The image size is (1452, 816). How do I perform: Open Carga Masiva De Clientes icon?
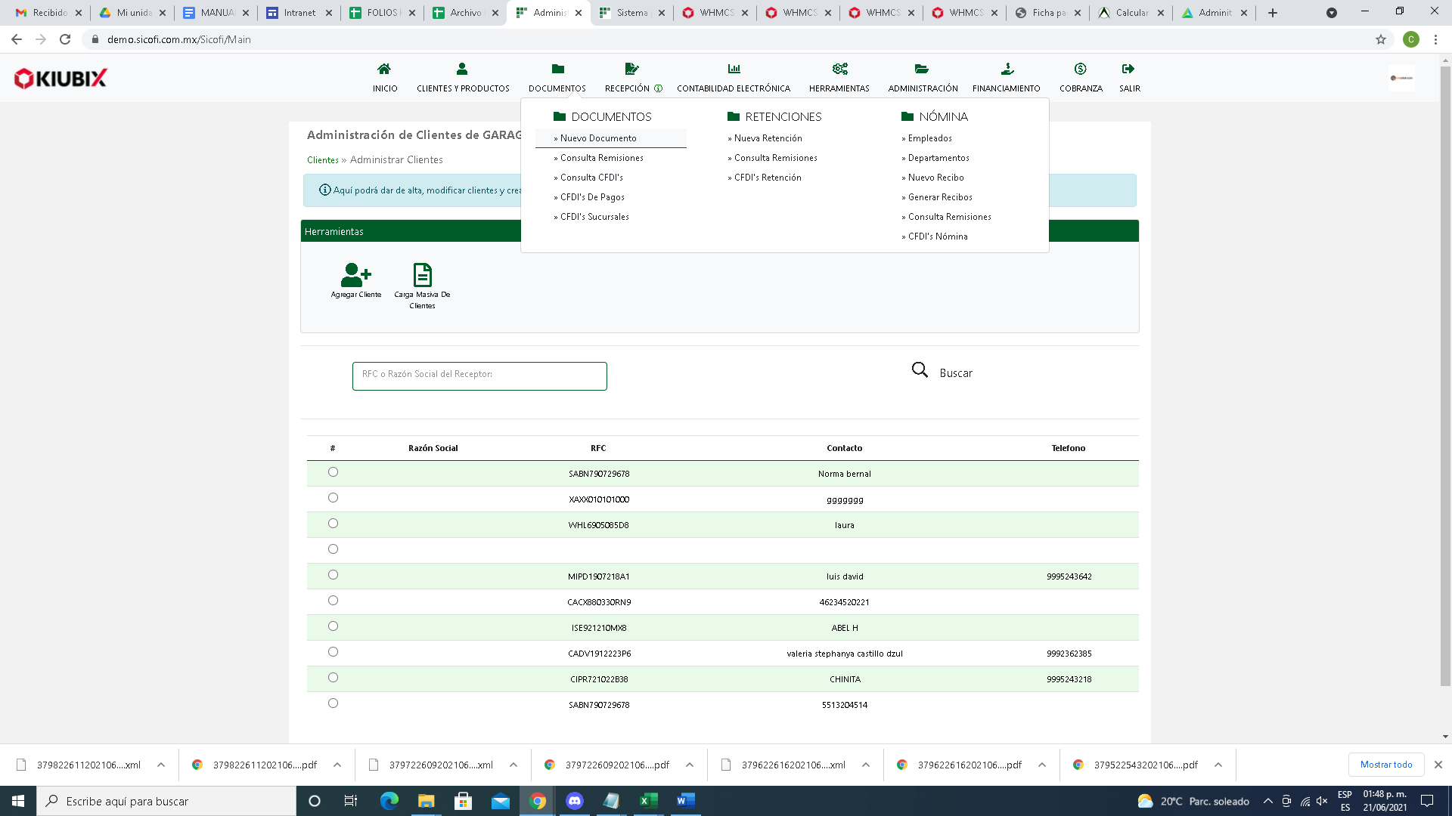click(422, 275)
